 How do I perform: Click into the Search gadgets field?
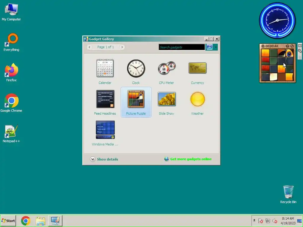tap(182, 47)
